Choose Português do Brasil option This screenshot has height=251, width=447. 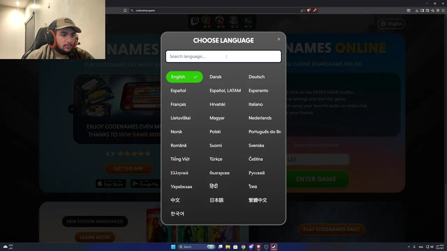(x=265, y=132)
